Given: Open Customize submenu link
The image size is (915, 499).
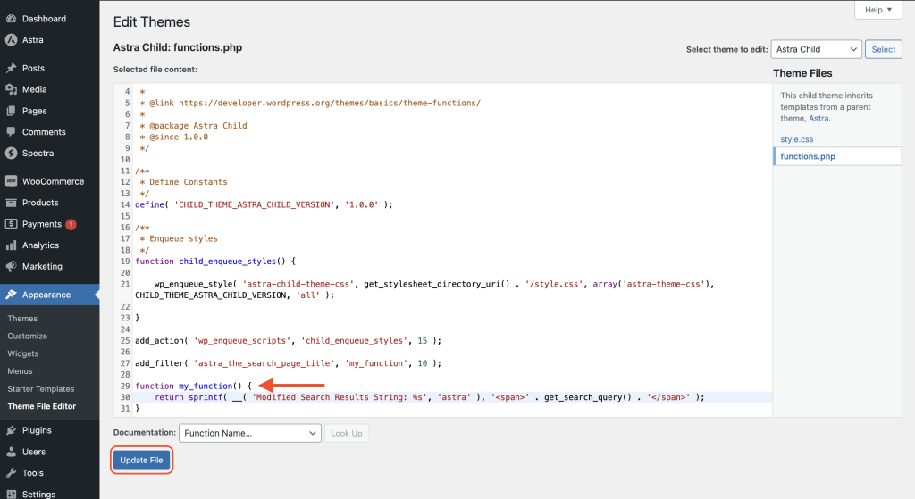Looking at the screenshot, I should click(28, 336).
